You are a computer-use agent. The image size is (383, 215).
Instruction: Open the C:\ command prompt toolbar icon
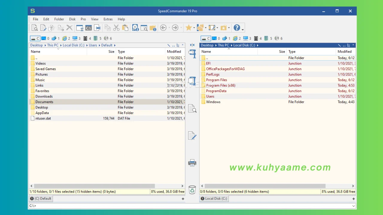click(89, 28)
